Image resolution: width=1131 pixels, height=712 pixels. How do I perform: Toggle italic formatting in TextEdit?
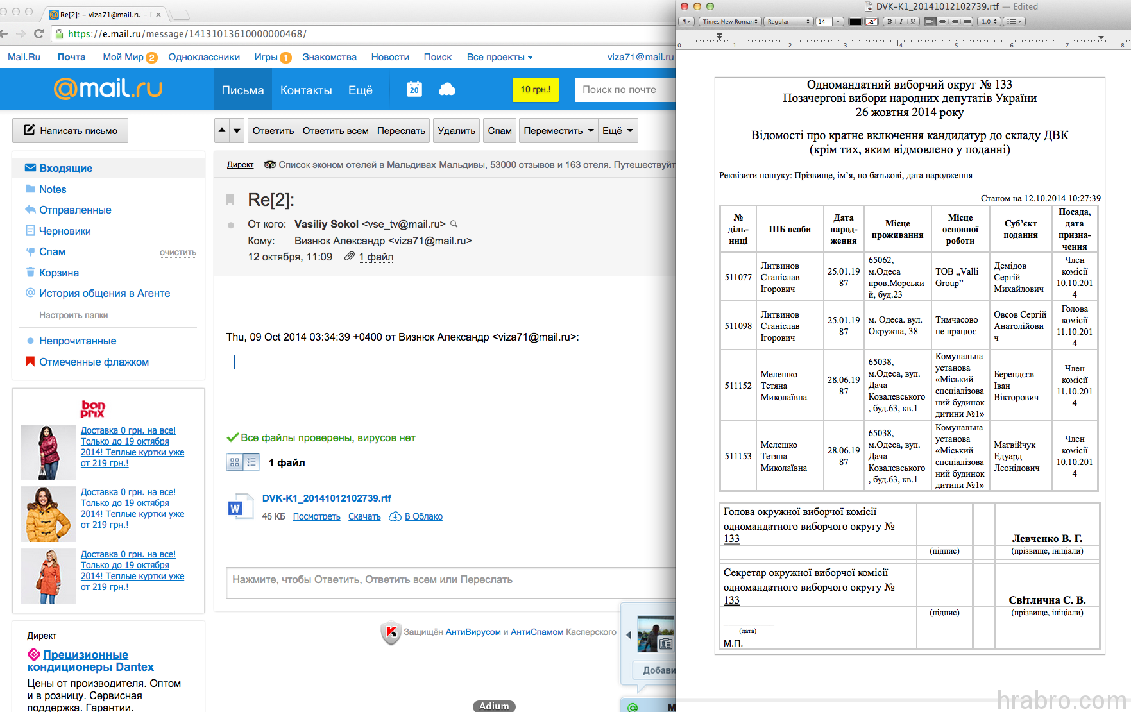[x=901, y=22]
